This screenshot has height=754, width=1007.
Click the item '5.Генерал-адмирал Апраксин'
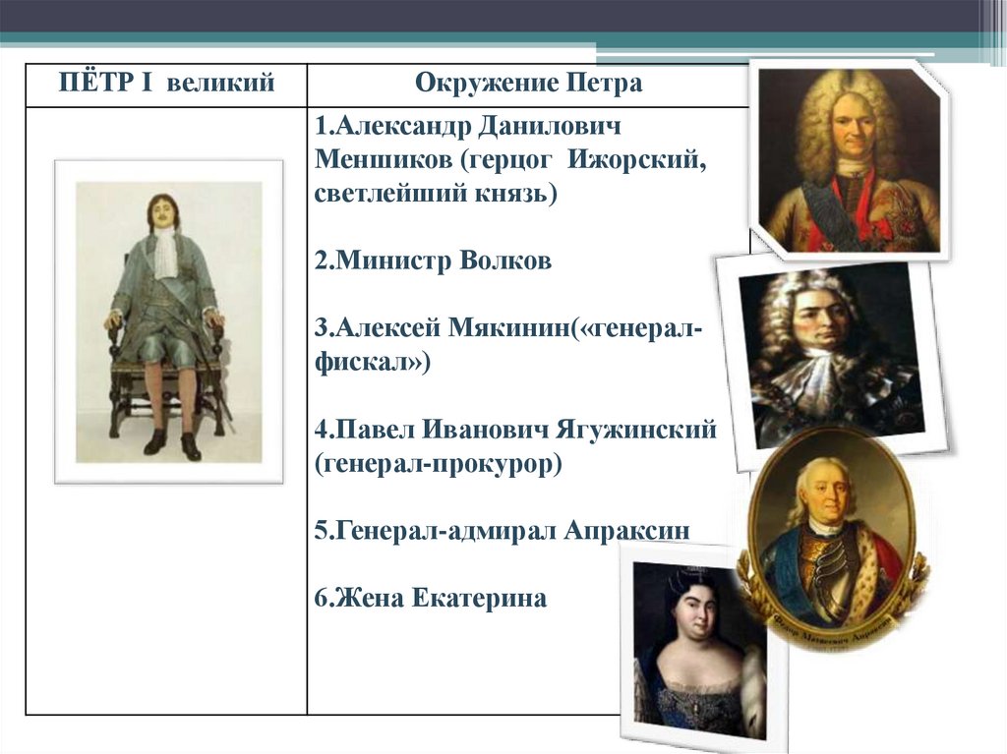502,531
